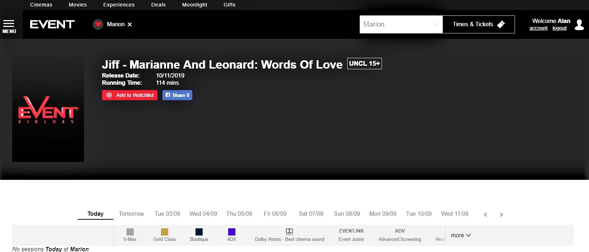Open the Deals menu
Viewport: 589px width, 252px height.
pyautogui.click(x=158, y=5)
